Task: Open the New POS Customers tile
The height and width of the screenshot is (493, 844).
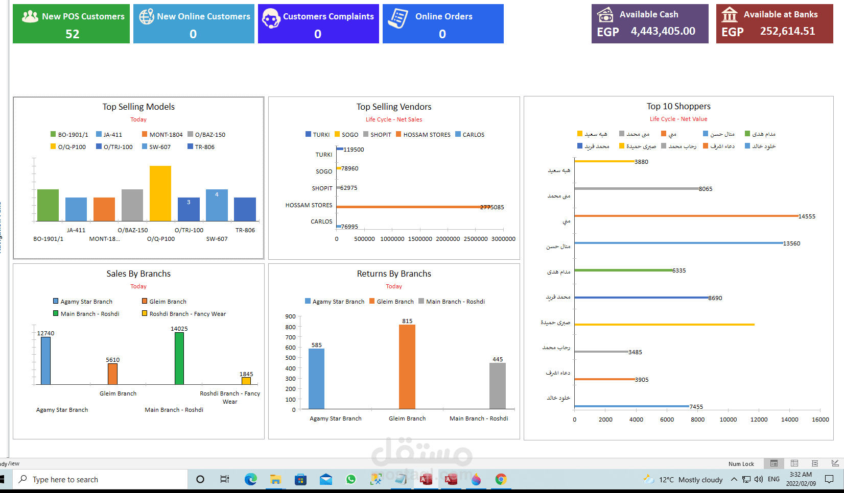Action: click(71, 23)
